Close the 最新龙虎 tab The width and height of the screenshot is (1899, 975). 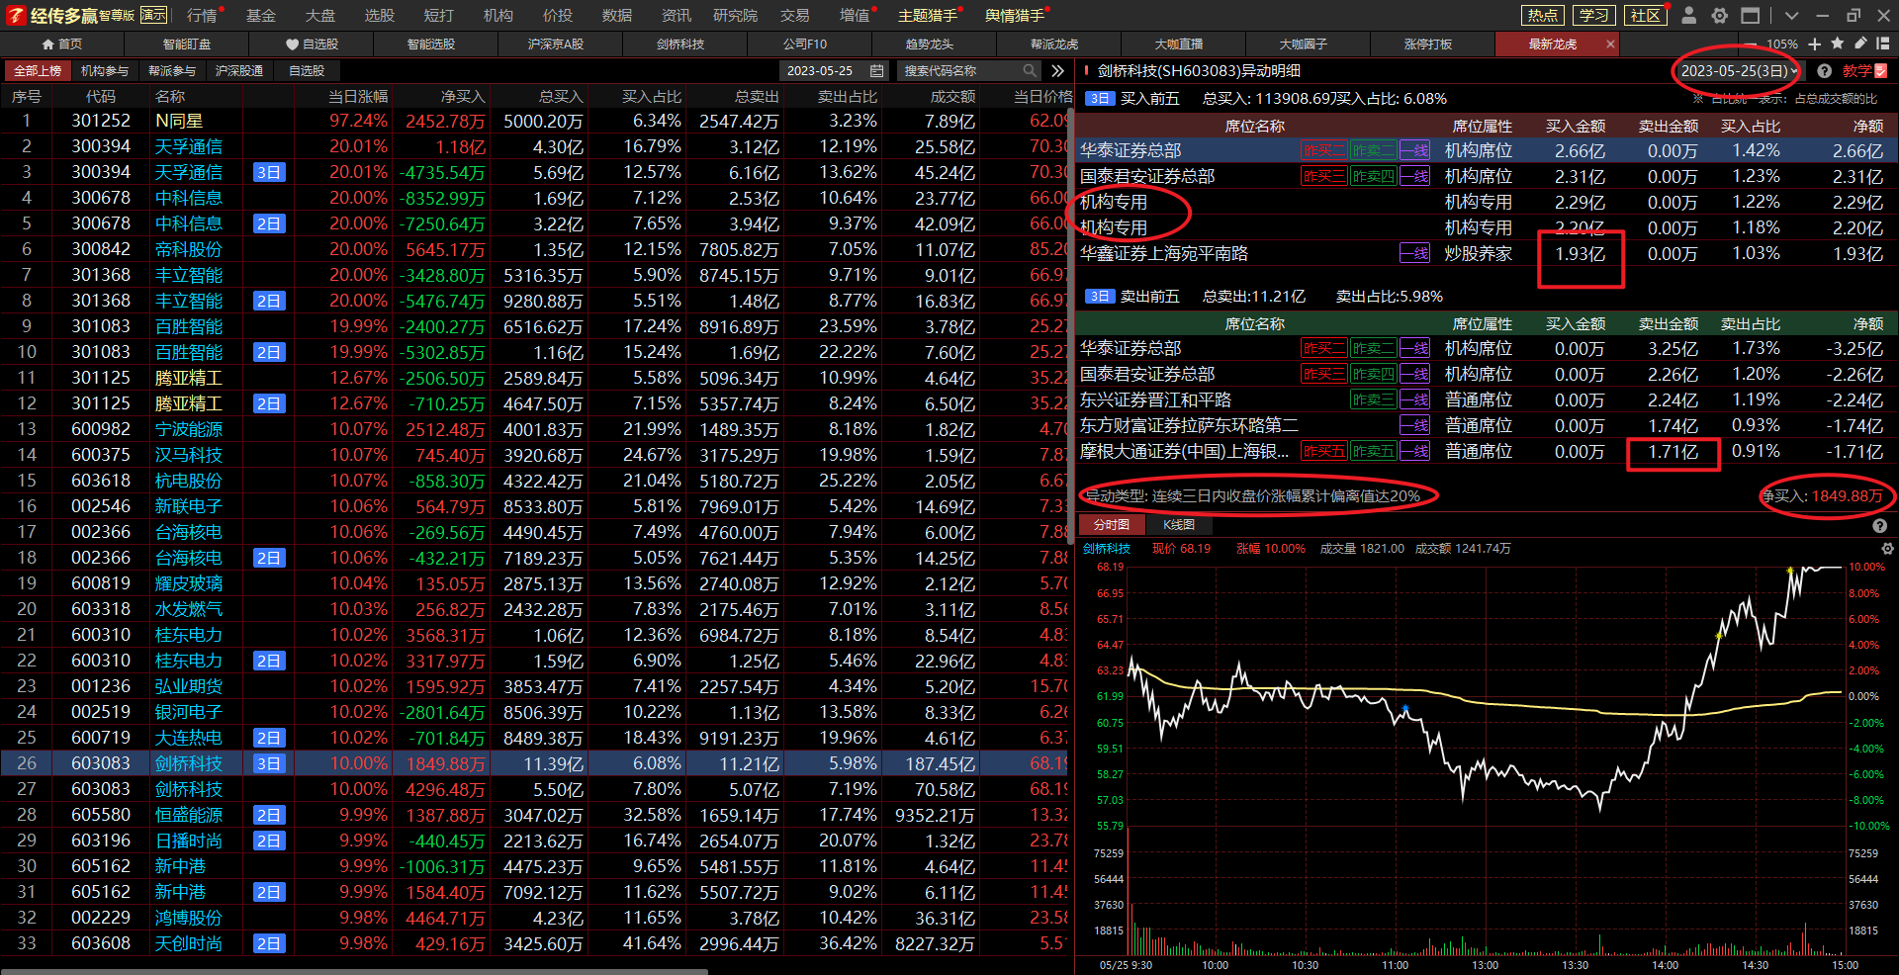coord(1610,44)
